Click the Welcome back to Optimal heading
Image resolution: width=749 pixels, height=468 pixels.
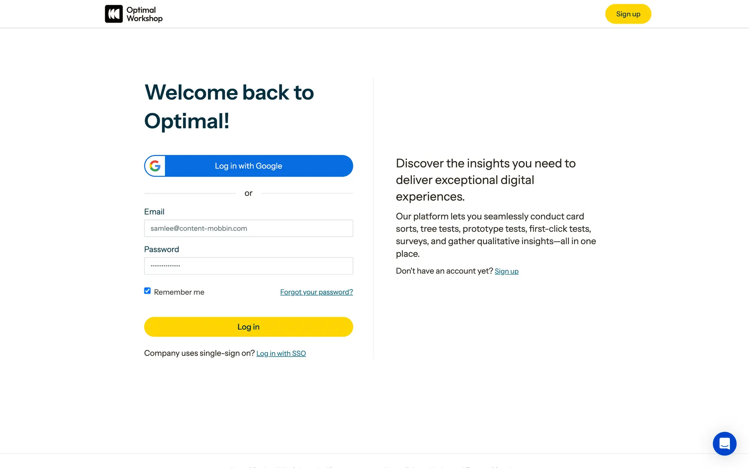(229, 106)
